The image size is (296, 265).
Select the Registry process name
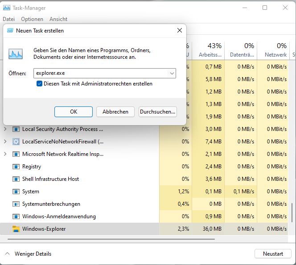point(32,167)
